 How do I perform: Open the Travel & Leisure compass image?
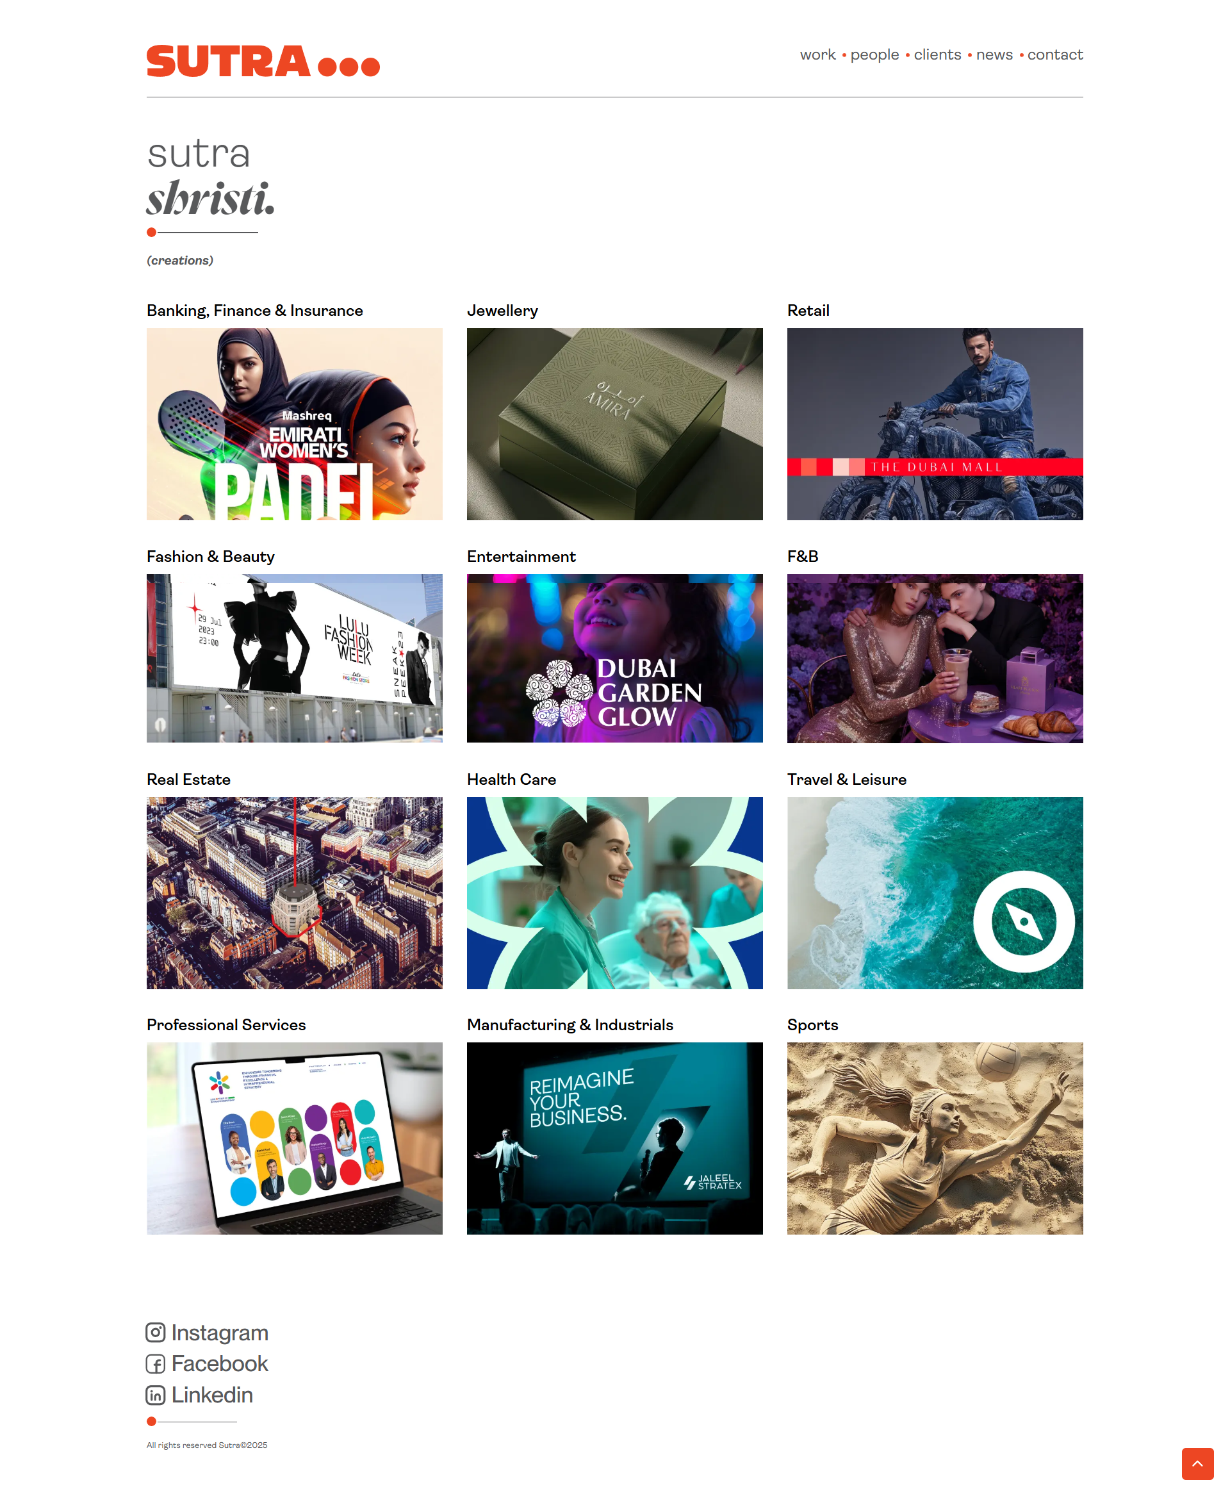pyautogui.click(x=935, y=893)
